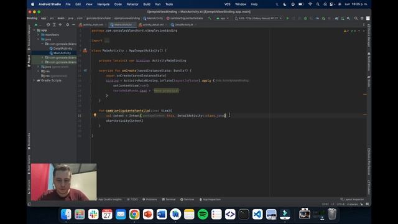Image resolution: width=398 pixels, height=224 pixels.
Task: Toggle Layout Inspector panel button
Action: 352,199
